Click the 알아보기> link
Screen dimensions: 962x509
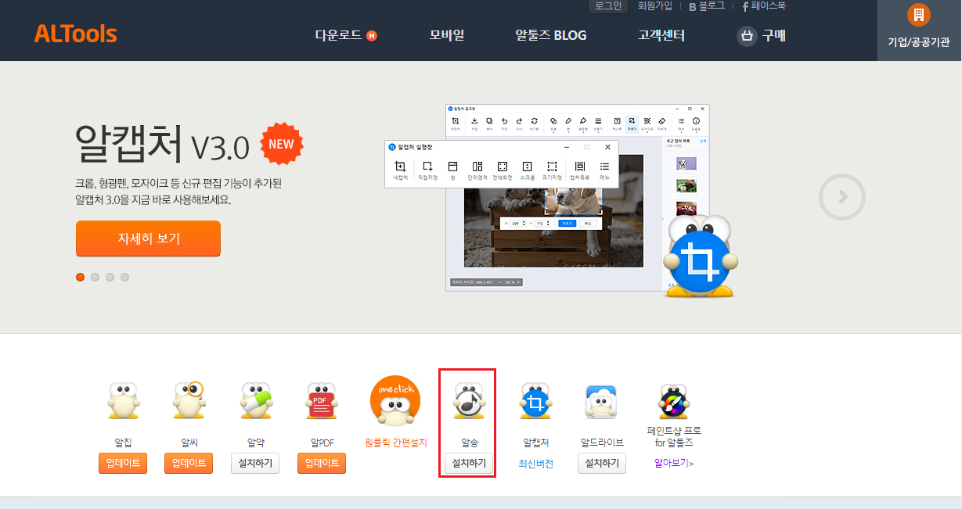[x=674, y=463]
